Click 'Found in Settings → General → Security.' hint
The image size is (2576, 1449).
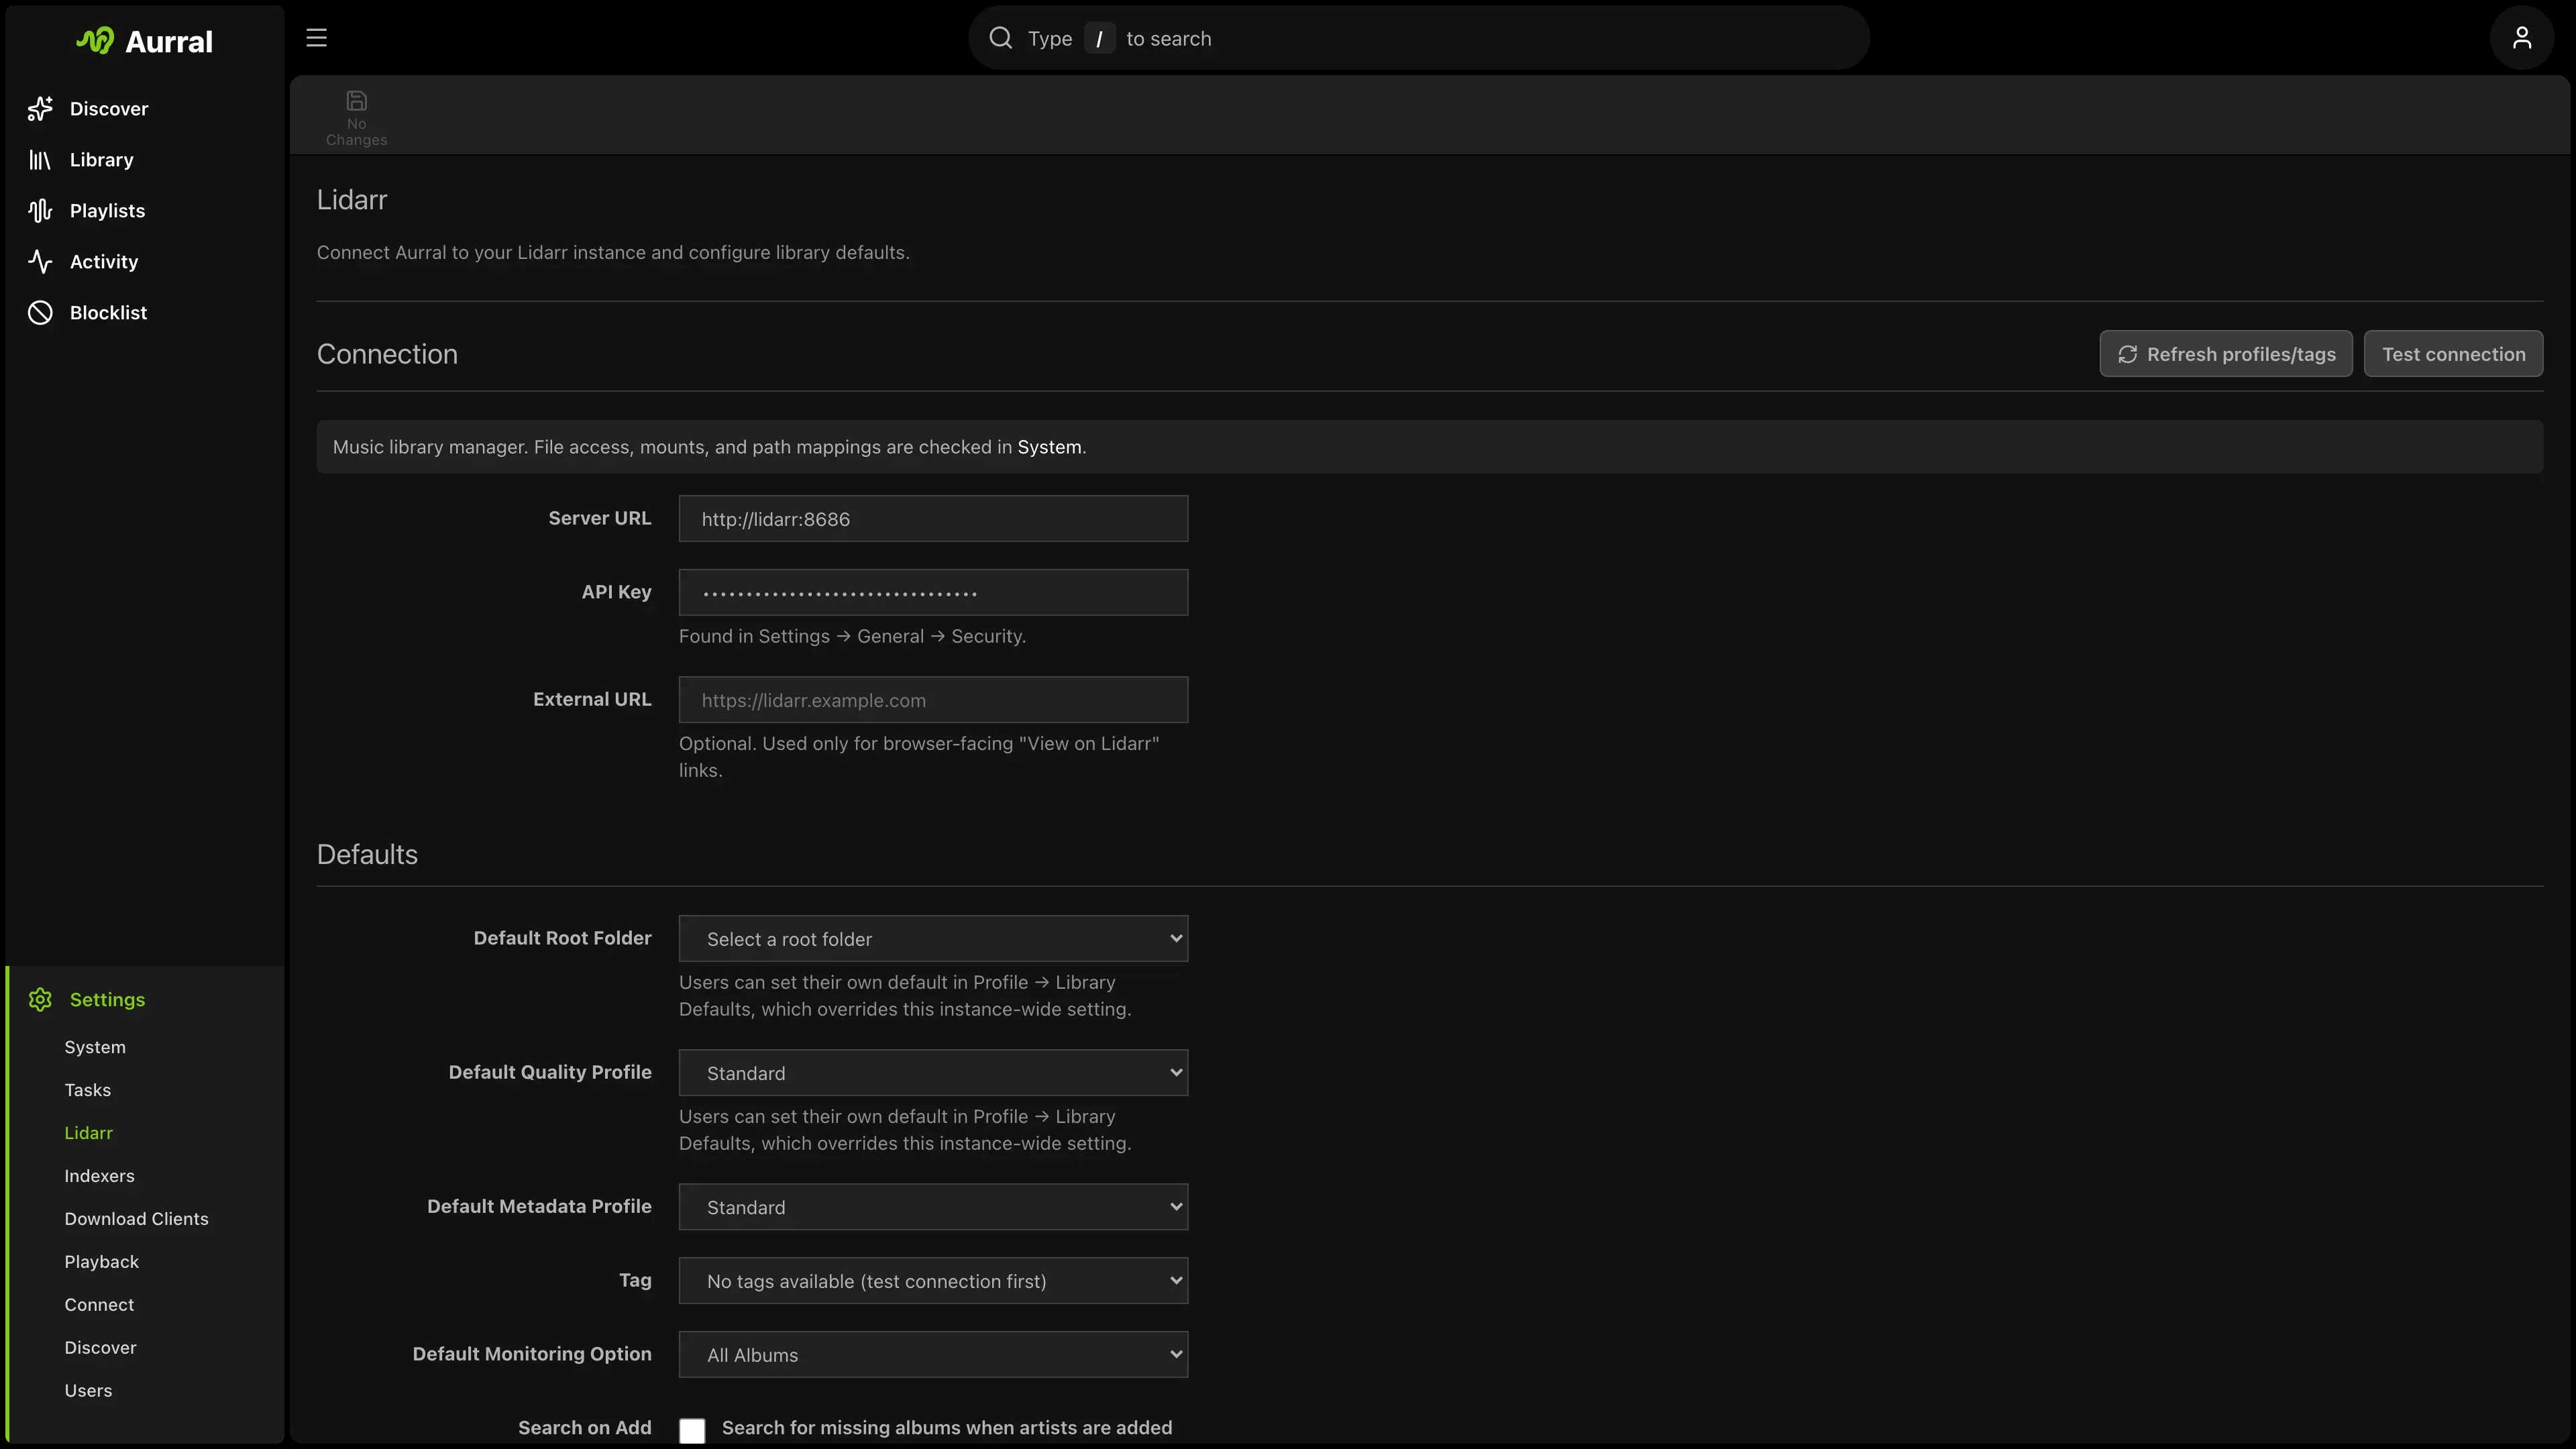pos(852,636)
